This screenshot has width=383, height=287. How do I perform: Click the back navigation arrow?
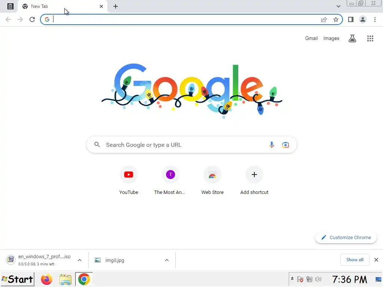click(8, 19)
